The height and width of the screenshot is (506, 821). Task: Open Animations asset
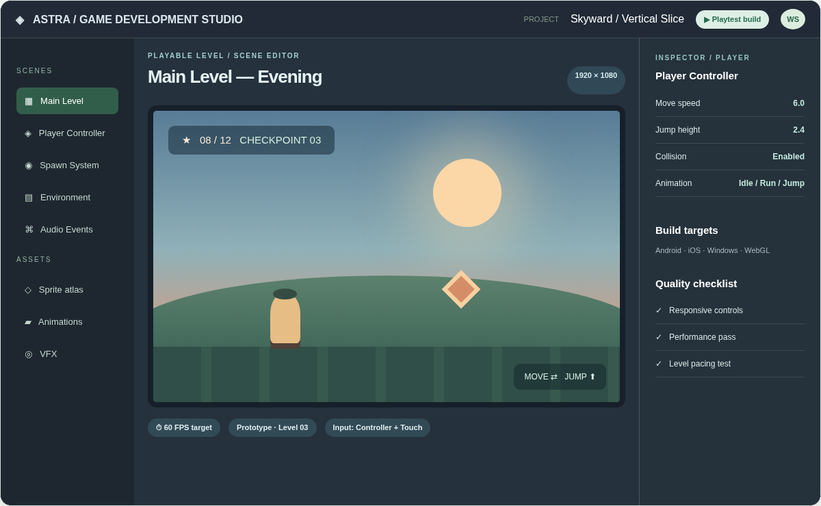pyautogui.click(x=67, y=321)
